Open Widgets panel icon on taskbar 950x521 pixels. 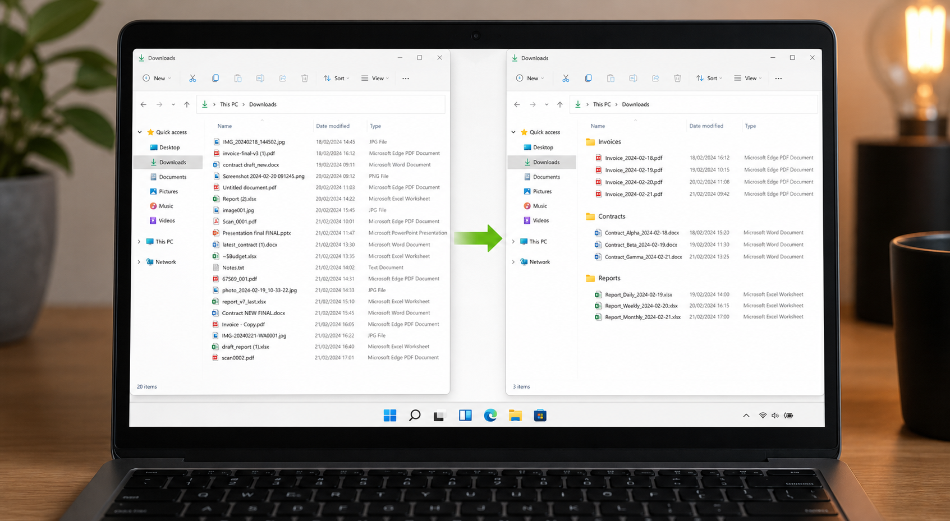tap(465, 416)
